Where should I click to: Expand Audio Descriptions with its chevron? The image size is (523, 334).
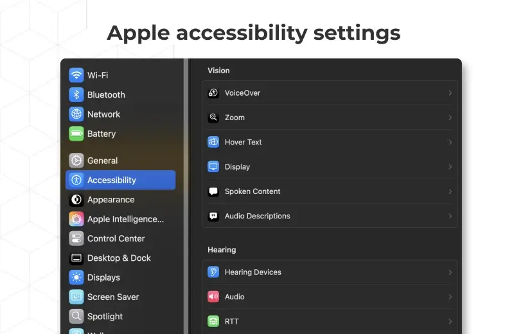450,216
